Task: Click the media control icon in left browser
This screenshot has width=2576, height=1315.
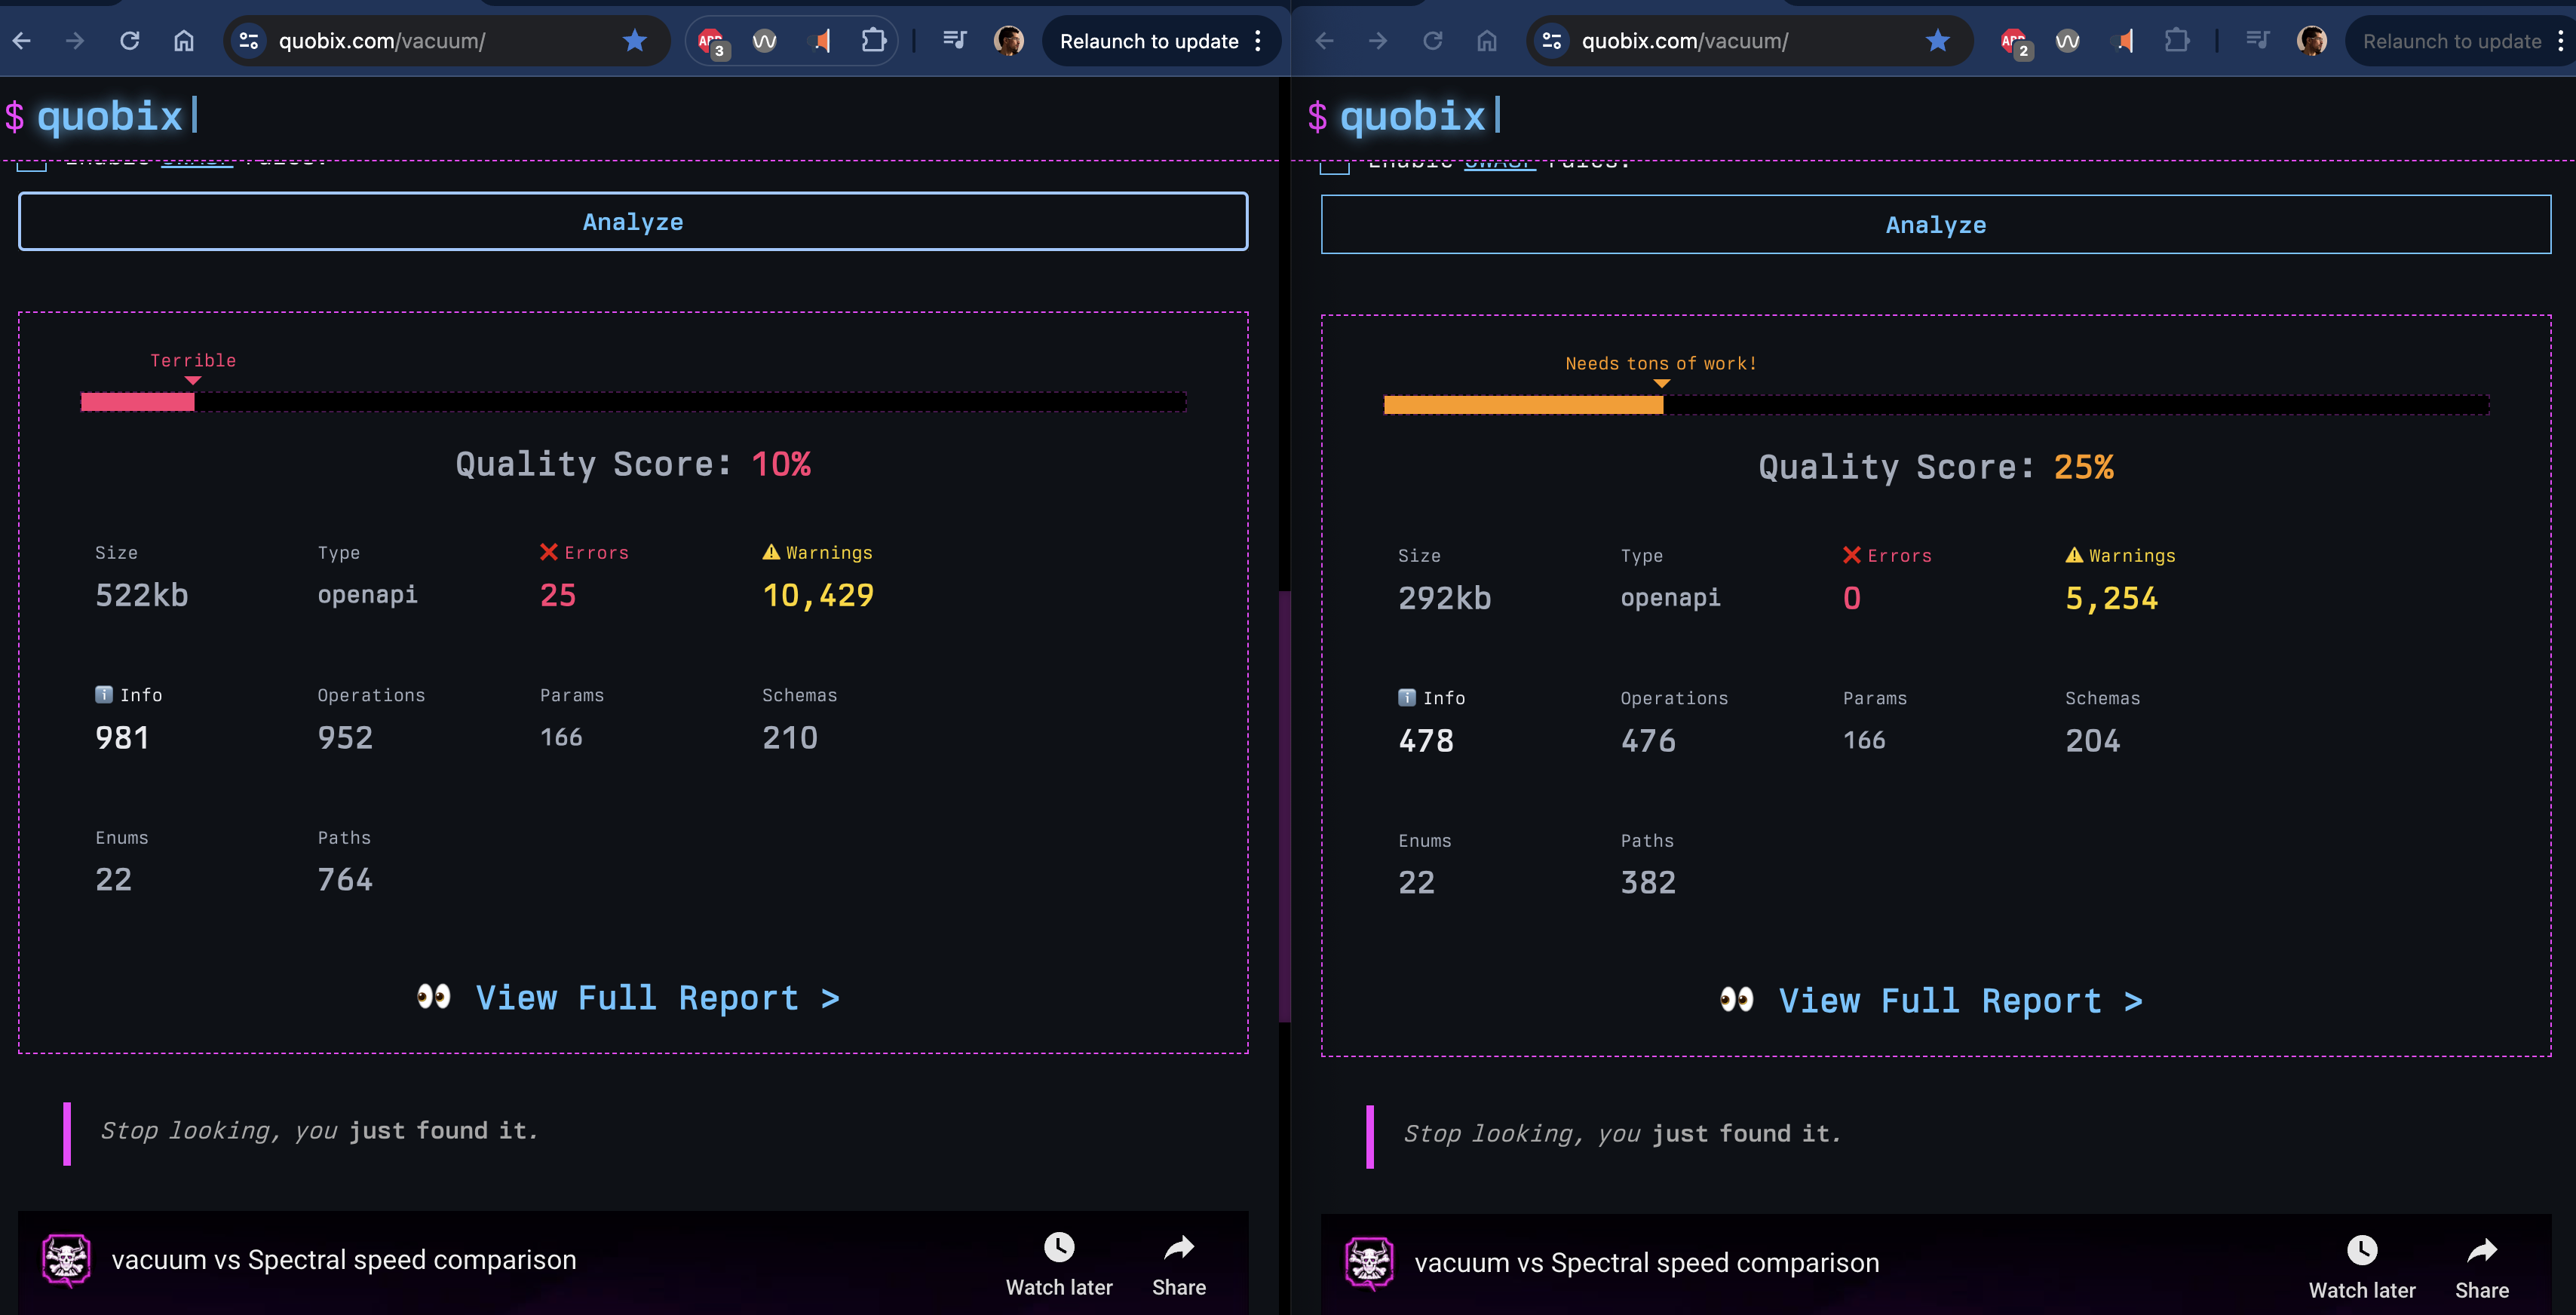Action: [x=954, y=41]
